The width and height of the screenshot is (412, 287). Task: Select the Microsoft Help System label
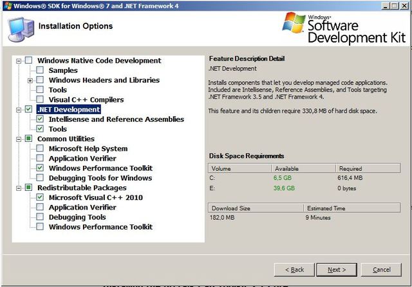point(88,148)
